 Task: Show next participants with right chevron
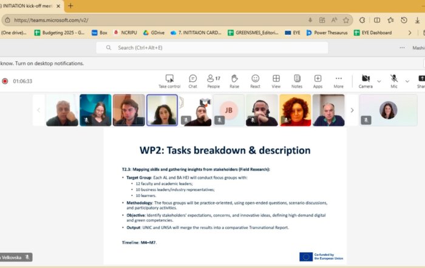(352, 110)
